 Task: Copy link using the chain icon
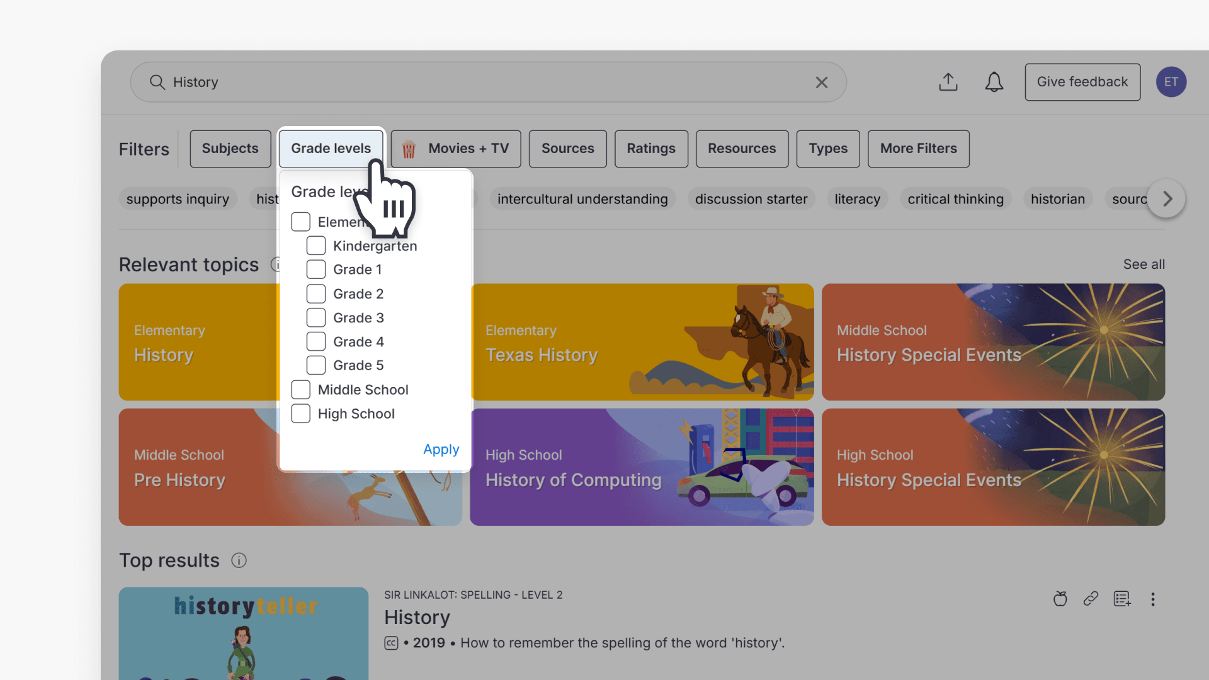1091,599
